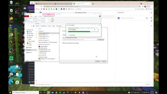Open Apps shortcut in bookmarks bar
The image size is (167, 94).
tap(38, 9)
